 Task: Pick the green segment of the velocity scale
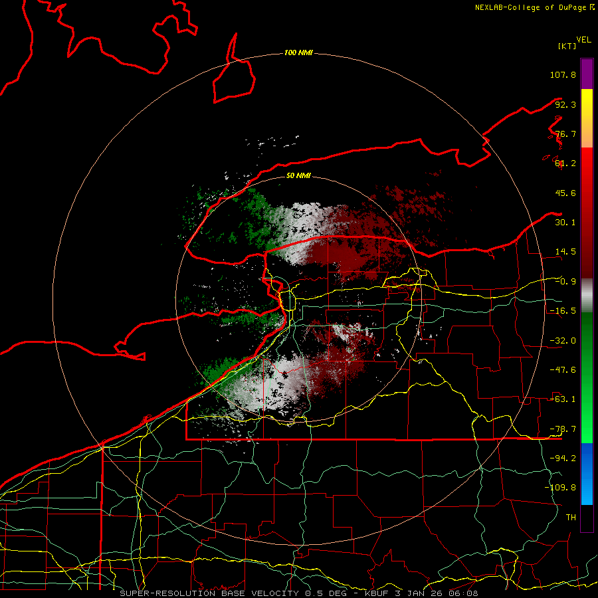pos(587,377)
